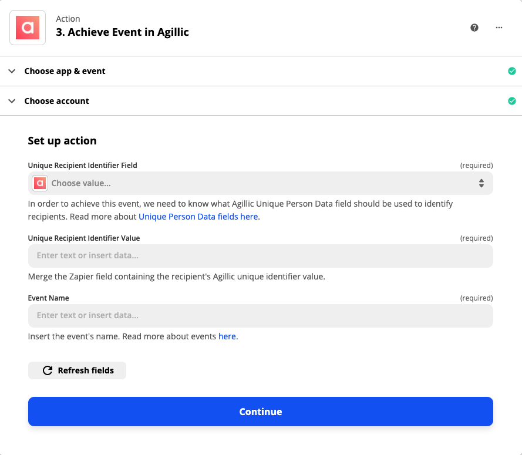The image size is (522, 455).
Task: Focus the Event Name input field
Action: [x=260, y=315]
